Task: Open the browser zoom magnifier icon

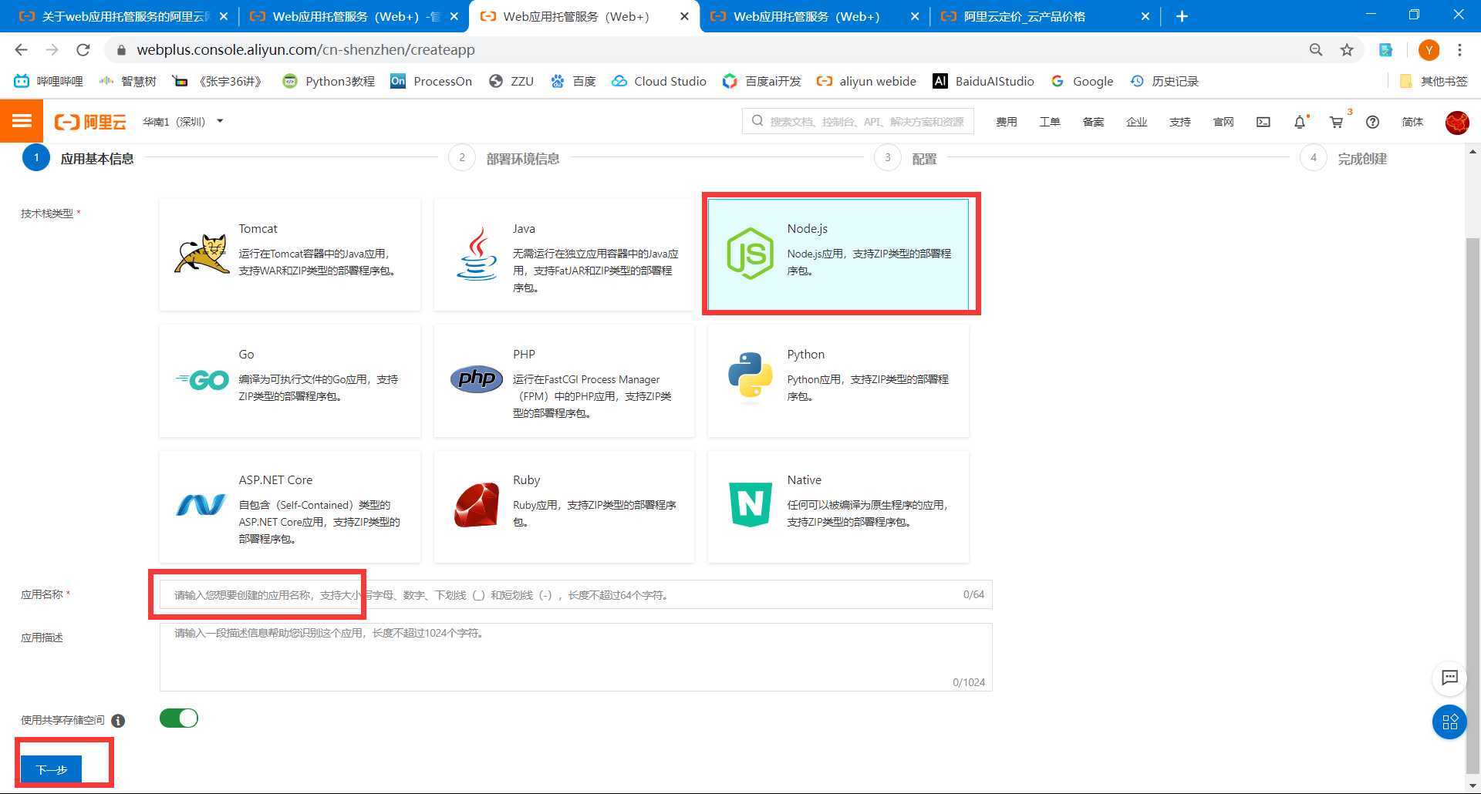Action: tap(1316, 49)
